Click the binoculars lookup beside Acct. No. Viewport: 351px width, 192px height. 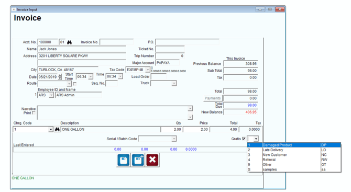(69, 42)
